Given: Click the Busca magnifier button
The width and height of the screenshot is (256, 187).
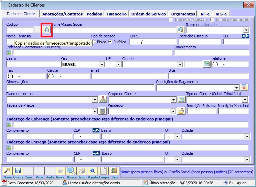Looking at the screenshot, I should pyautogui.click(x=71, y=171).
